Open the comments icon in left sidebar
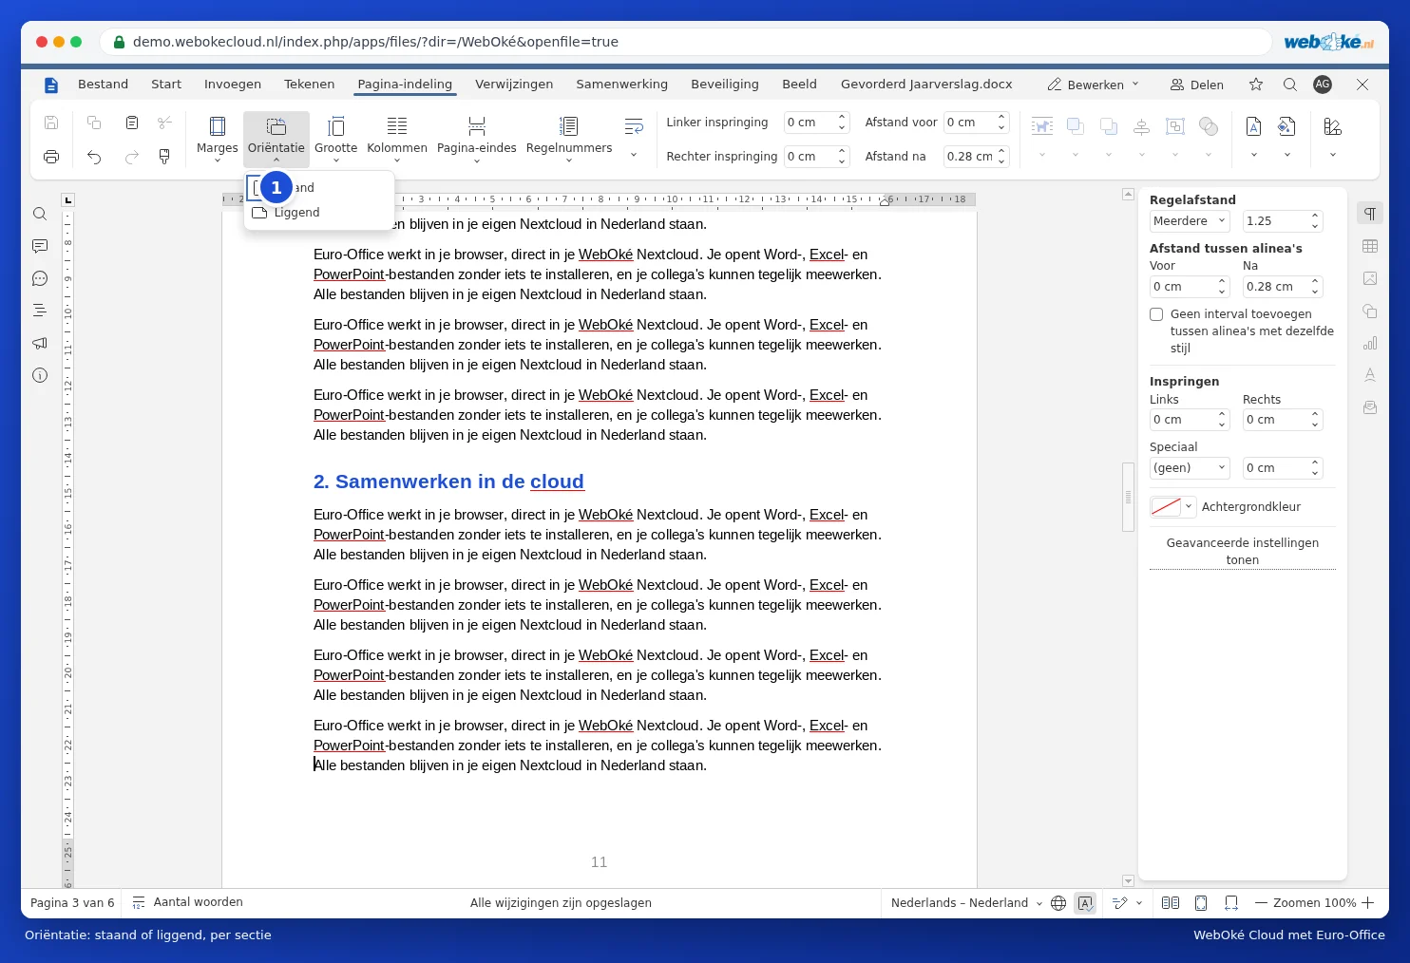Image resolution: width=1410 pixels, height=963 pixels. [40, 246]
